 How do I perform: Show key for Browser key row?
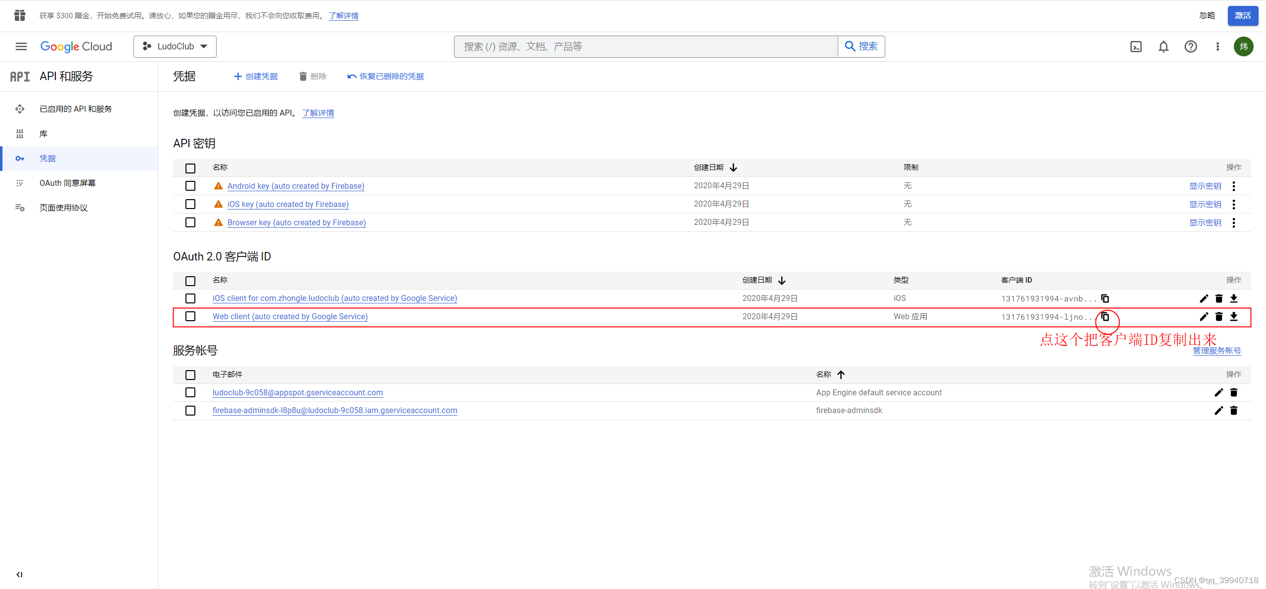point(1205,223)
